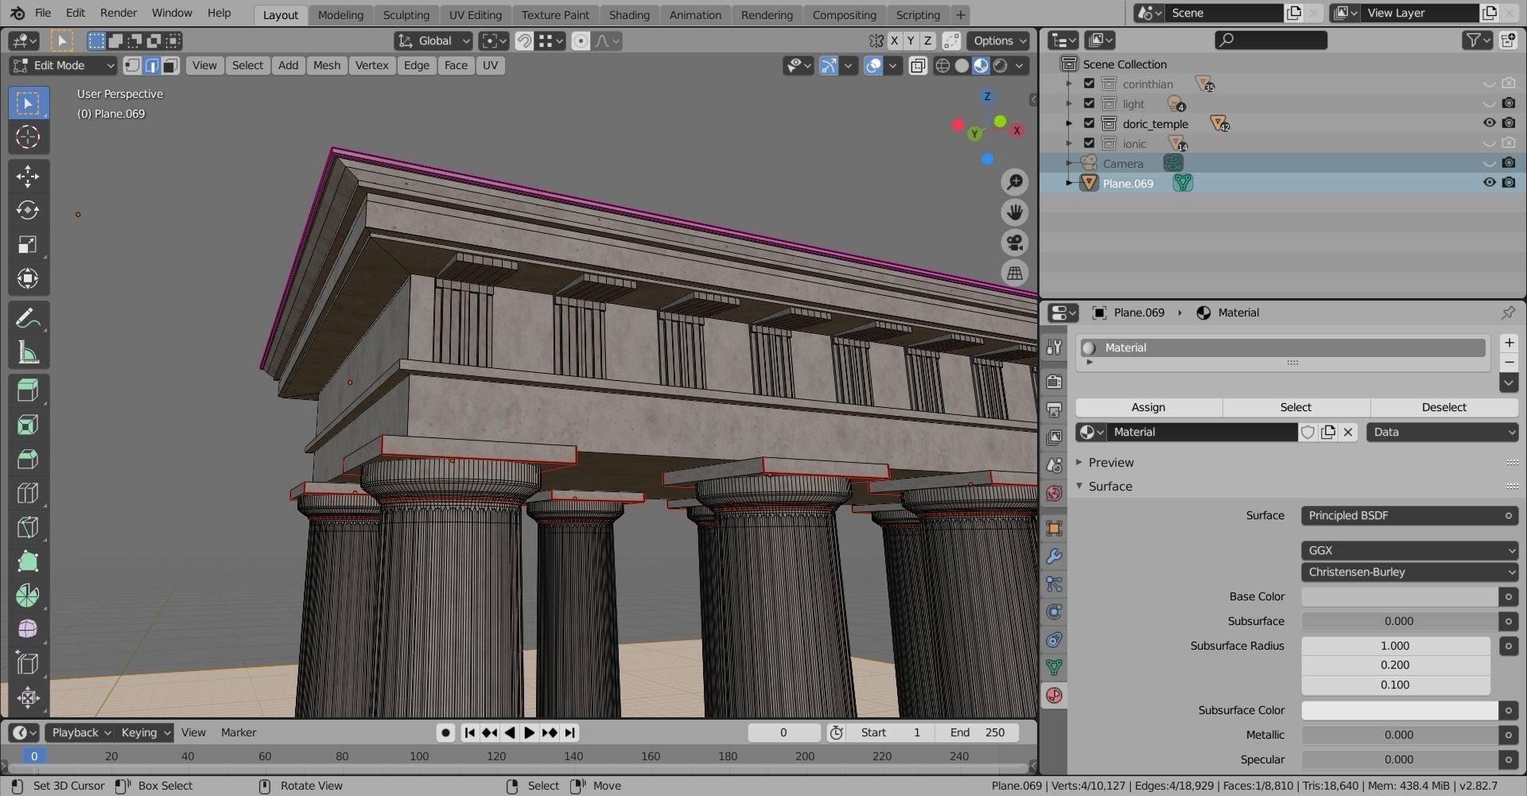The image size is (1527, 796).
Task: Select the Cursor tool
Action: point(28,137)
